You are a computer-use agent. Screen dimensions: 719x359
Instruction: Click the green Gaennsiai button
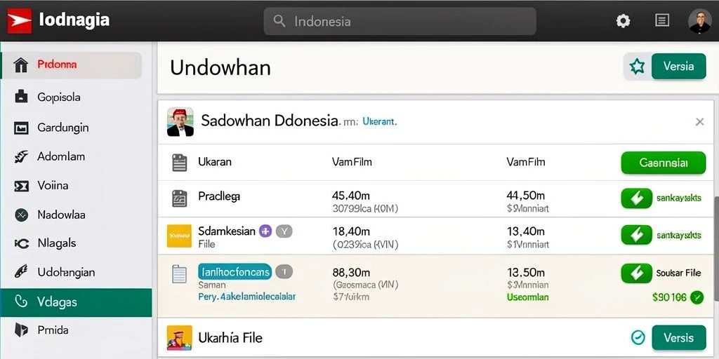(x=663, y=163)
